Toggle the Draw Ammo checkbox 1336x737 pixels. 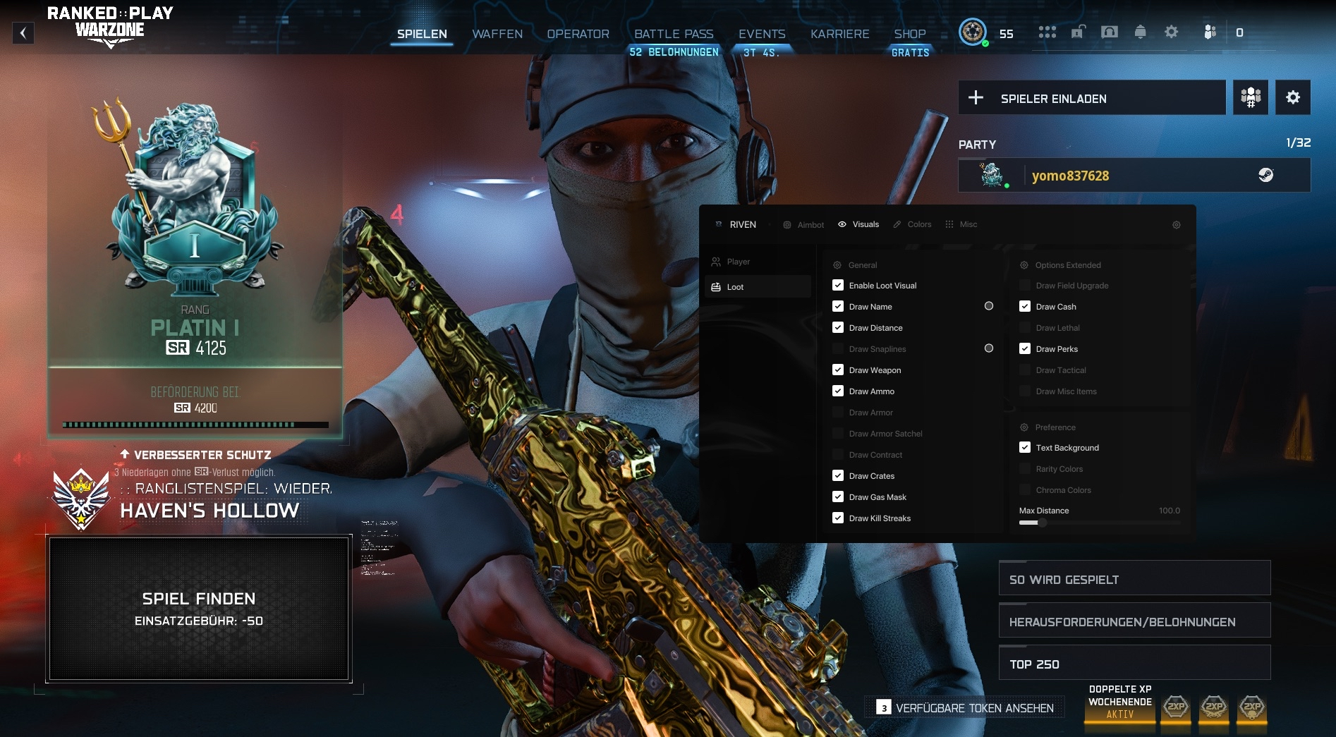tap(838, 391)
